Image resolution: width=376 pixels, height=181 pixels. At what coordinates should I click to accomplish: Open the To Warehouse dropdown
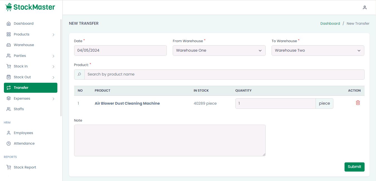click(318, 51)
